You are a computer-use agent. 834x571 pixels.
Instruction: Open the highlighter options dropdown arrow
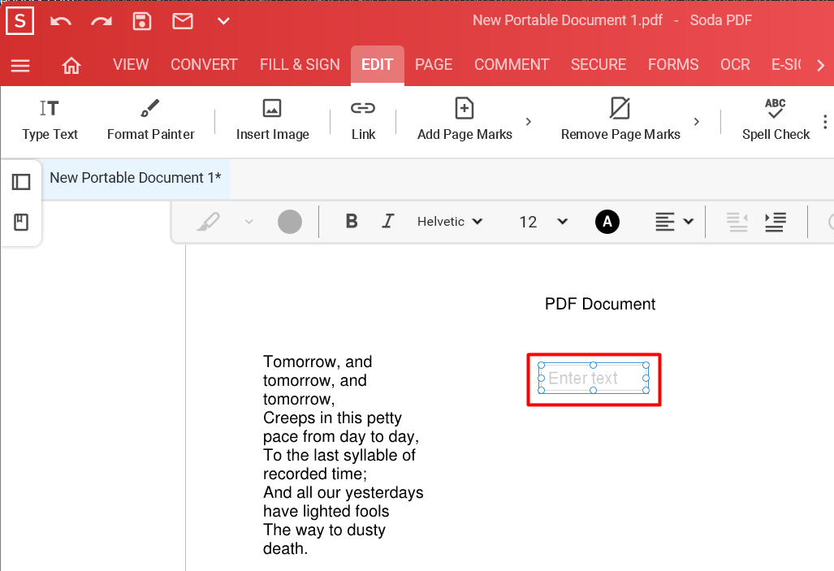tap(249, 222)
